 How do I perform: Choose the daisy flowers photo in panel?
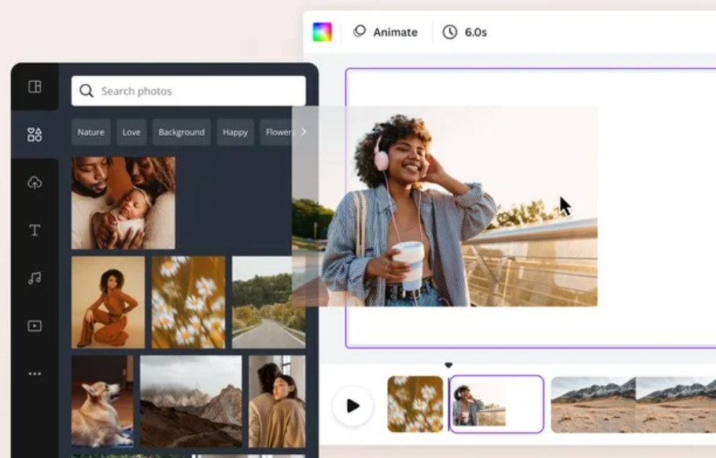coord(188,302)
